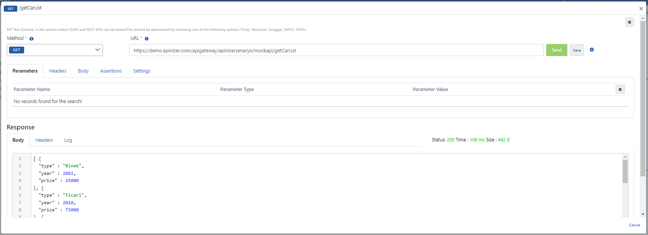Screen dimensions: 648x235
Task: Select the Response Body tab
Action: tap(18, 140)
